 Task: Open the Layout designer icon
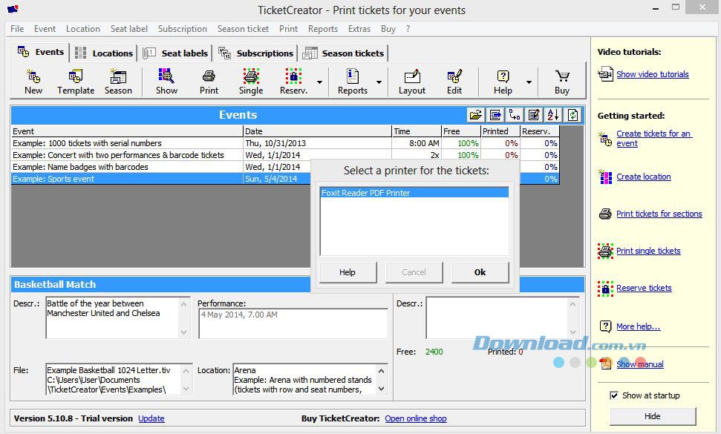pyautogui.click(x=411, y=80)
